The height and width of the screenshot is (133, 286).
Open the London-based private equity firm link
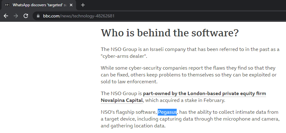204,94
